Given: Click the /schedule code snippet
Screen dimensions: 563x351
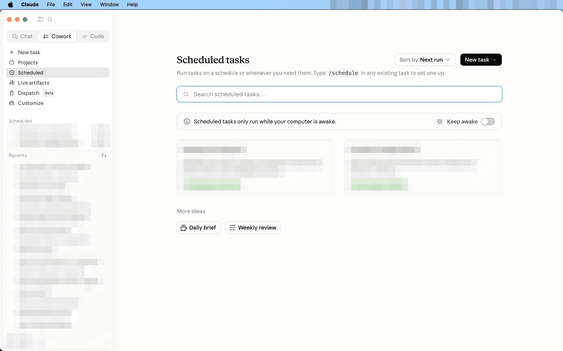Looking at the screenshot, I should tap(343, 73).
